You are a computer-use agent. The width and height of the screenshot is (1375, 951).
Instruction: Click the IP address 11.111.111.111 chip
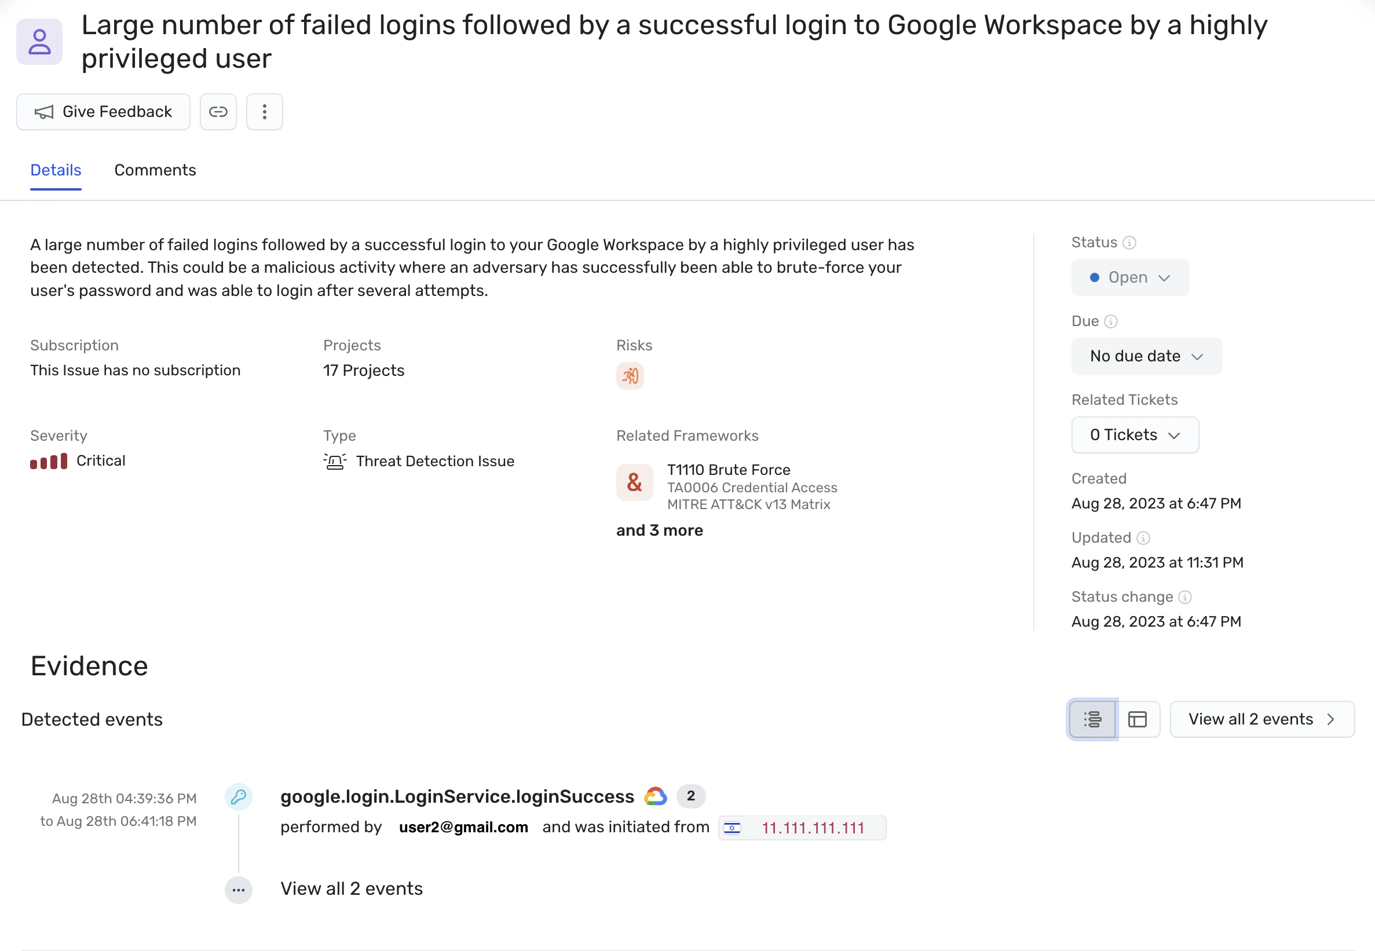pos(802,828)
